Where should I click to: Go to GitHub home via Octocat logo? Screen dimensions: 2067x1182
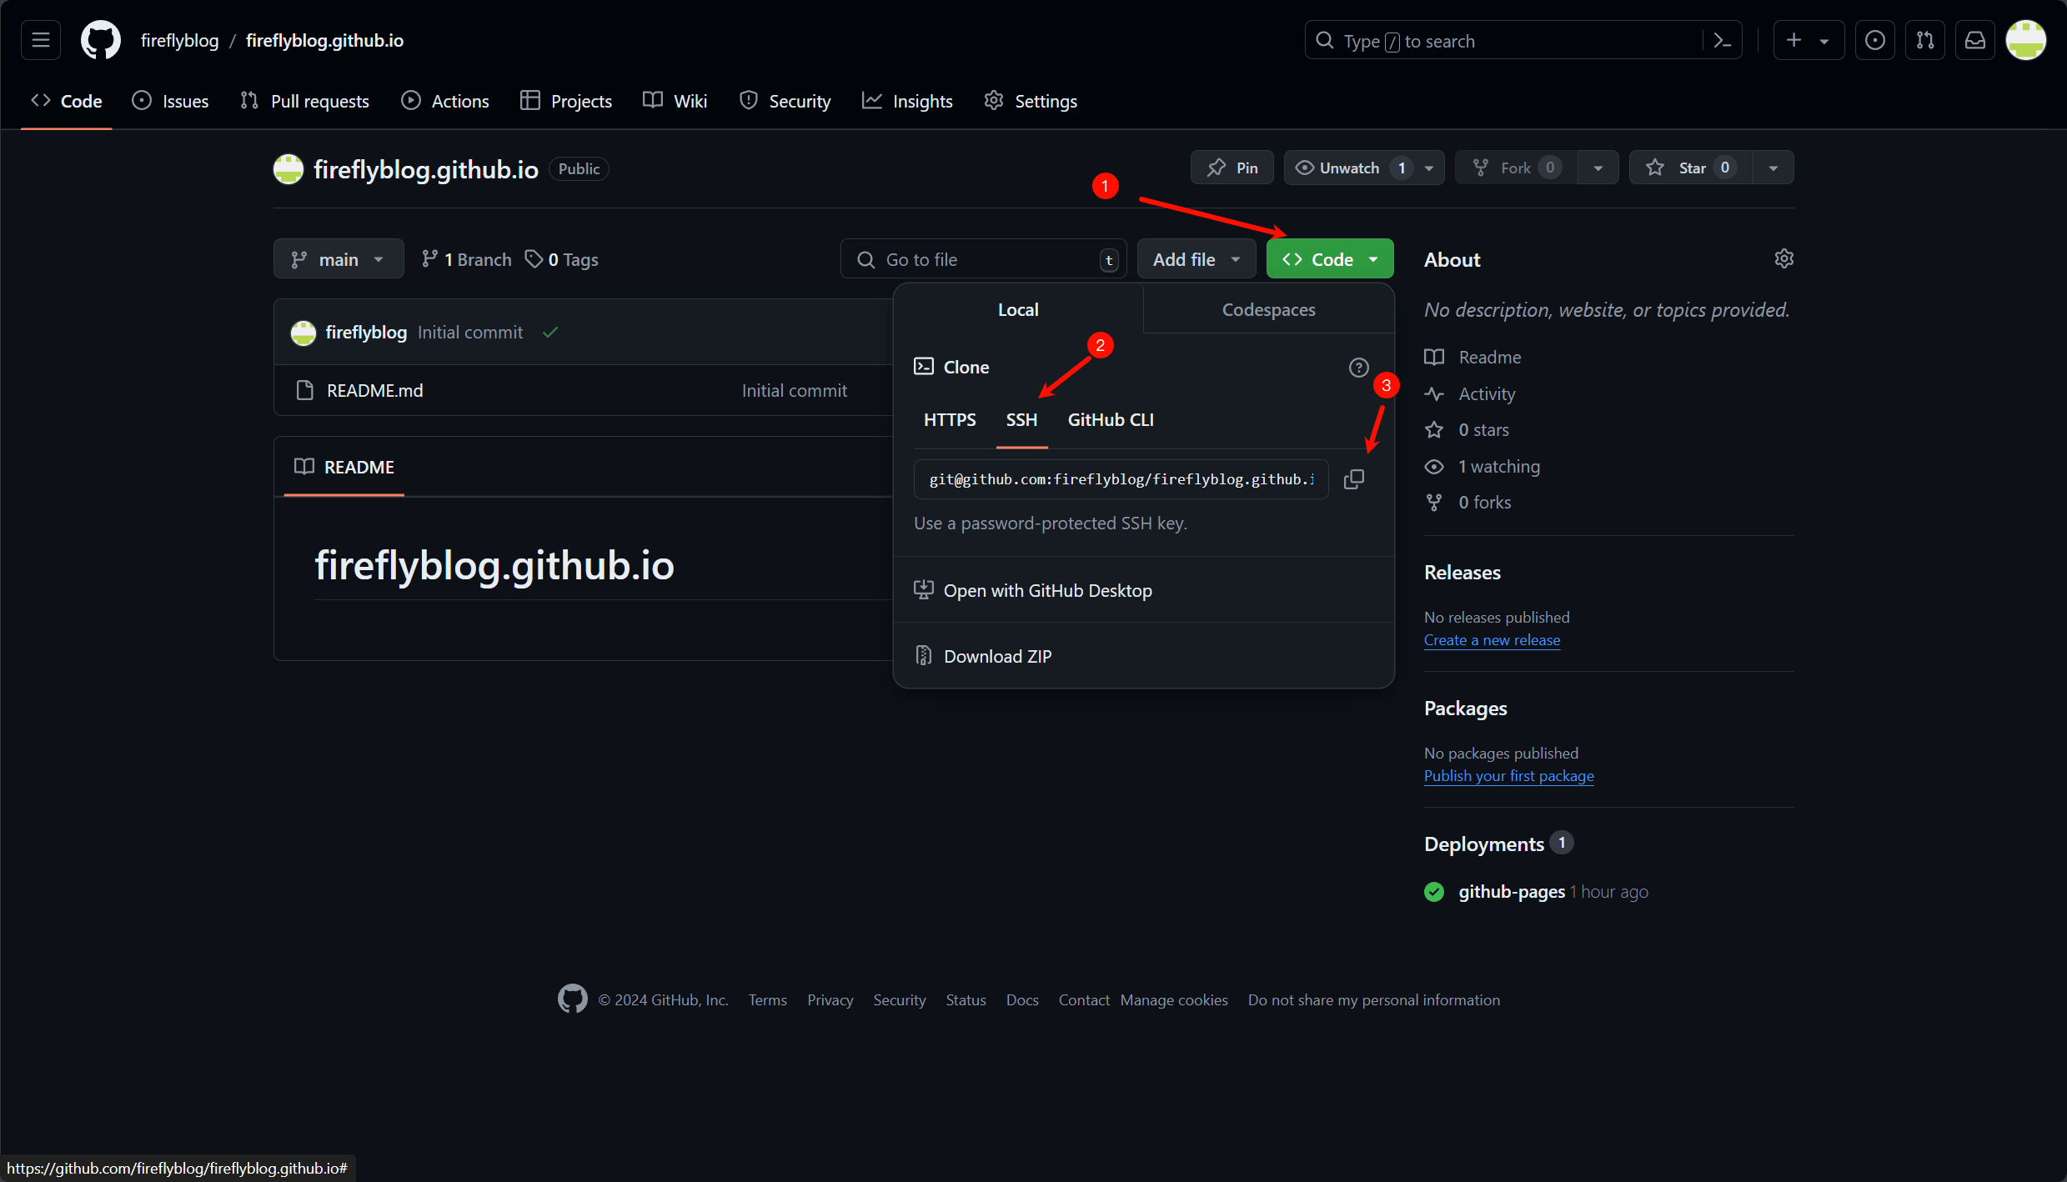pos(100,40)
